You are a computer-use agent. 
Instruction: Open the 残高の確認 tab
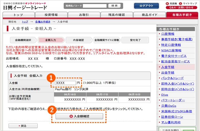(x=117, y=15)
